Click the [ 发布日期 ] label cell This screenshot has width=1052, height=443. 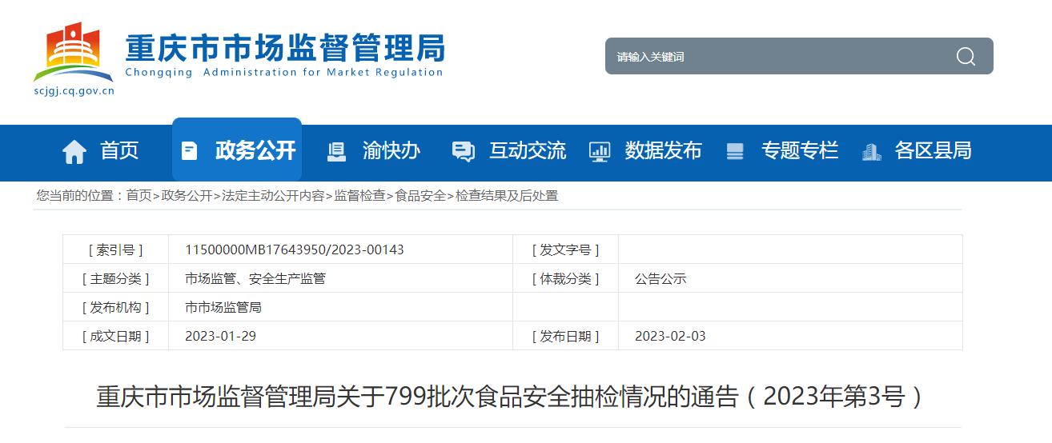pyautogui.click(x=565, y=336)
